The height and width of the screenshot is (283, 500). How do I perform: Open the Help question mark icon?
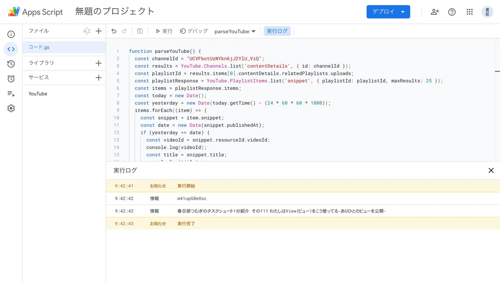click(452, 12)
